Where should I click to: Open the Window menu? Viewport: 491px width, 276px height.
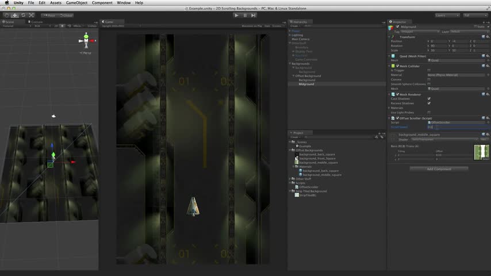pos(124,3)
